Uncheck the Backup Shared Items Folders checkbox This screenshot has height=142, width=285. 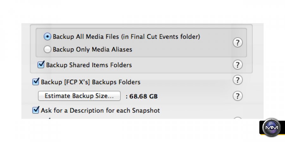coord(41,65)
